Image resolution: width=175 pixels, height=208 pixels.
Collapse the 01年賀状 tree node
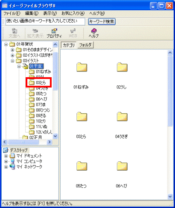click(6, 45)
